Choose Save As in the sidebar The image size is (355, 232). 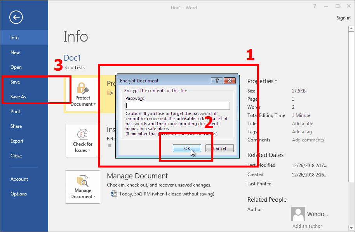(x=24, y=96)
